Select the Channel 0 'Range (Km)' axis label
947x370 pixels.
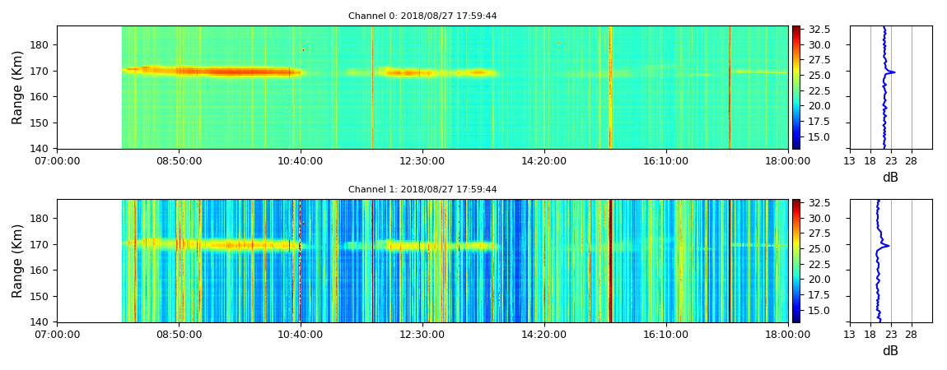point(17,87)
